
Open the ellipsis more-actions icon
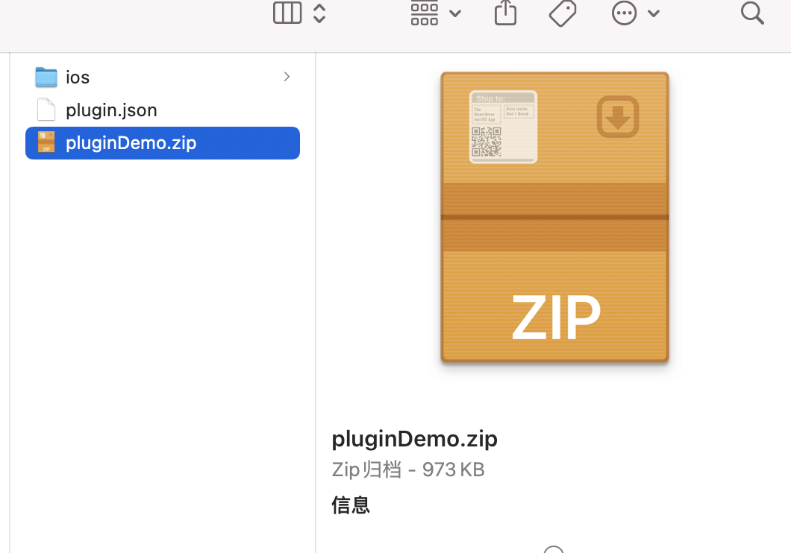624,13
